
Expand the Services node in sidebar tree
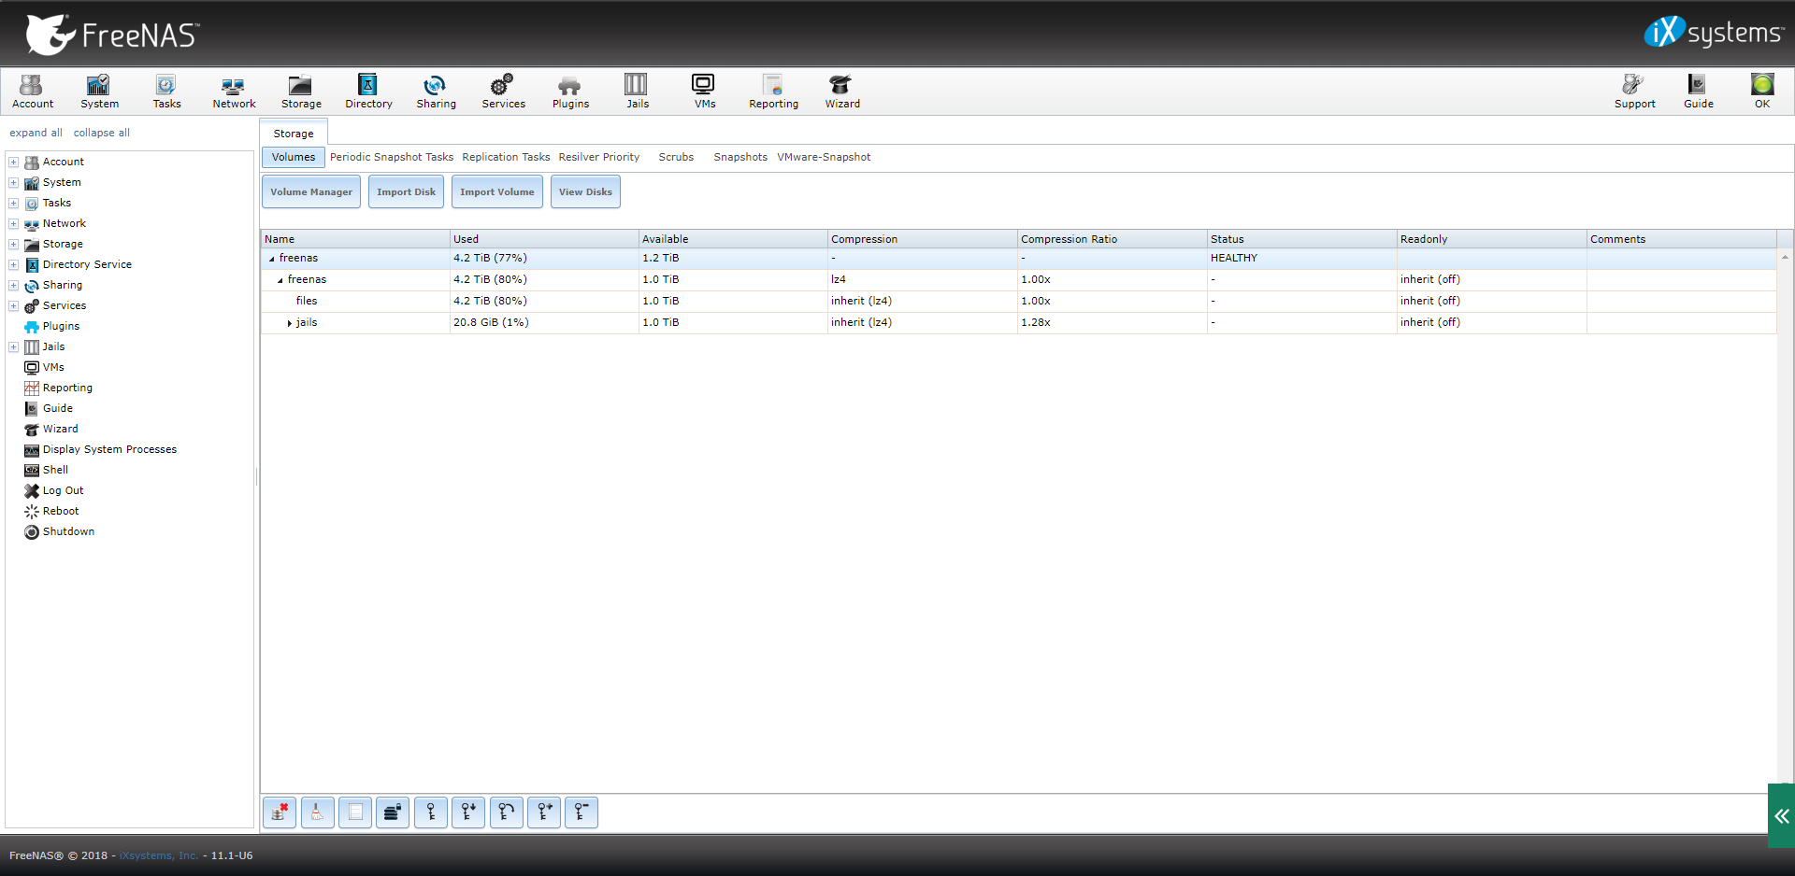click(14, 305)
